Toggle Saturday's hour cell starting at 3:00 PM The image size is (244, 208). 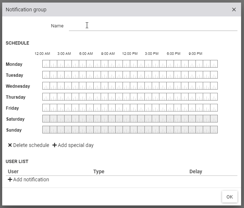click(156, 119)
